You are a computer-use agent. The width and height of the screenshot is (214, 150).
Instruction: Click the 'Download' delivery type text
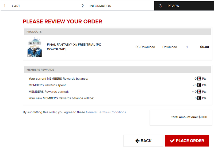click(170, 47)
